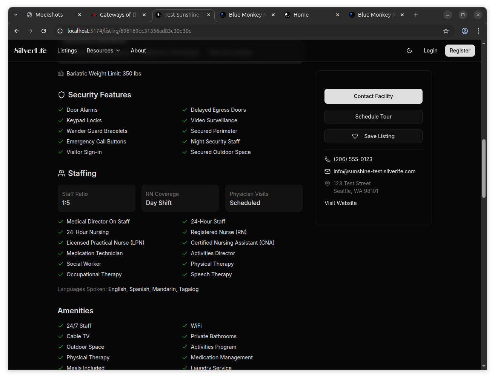Click the heart icon on Save Listing
This screenshot has width=495, height=379.
coord(355,136)
